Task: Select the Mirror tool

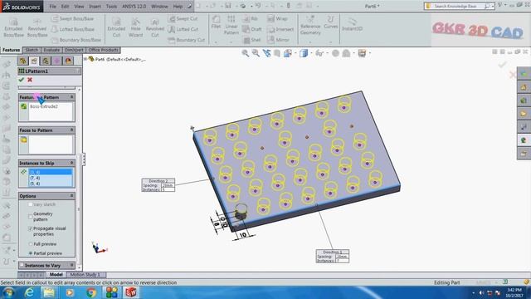Action: (279, 40)
